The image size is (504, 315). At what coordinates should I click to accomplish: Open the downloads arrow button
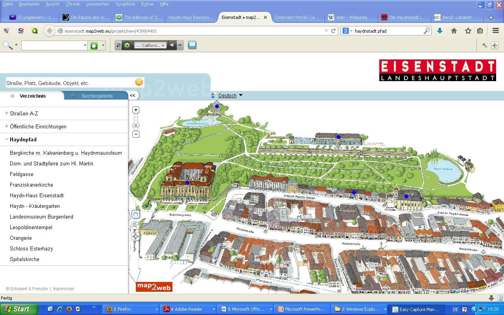[440, 31]
